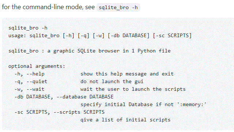Click 'specify initial Database if not' text
The width and height of the screenshot is (234, 132).
(127, 104)
